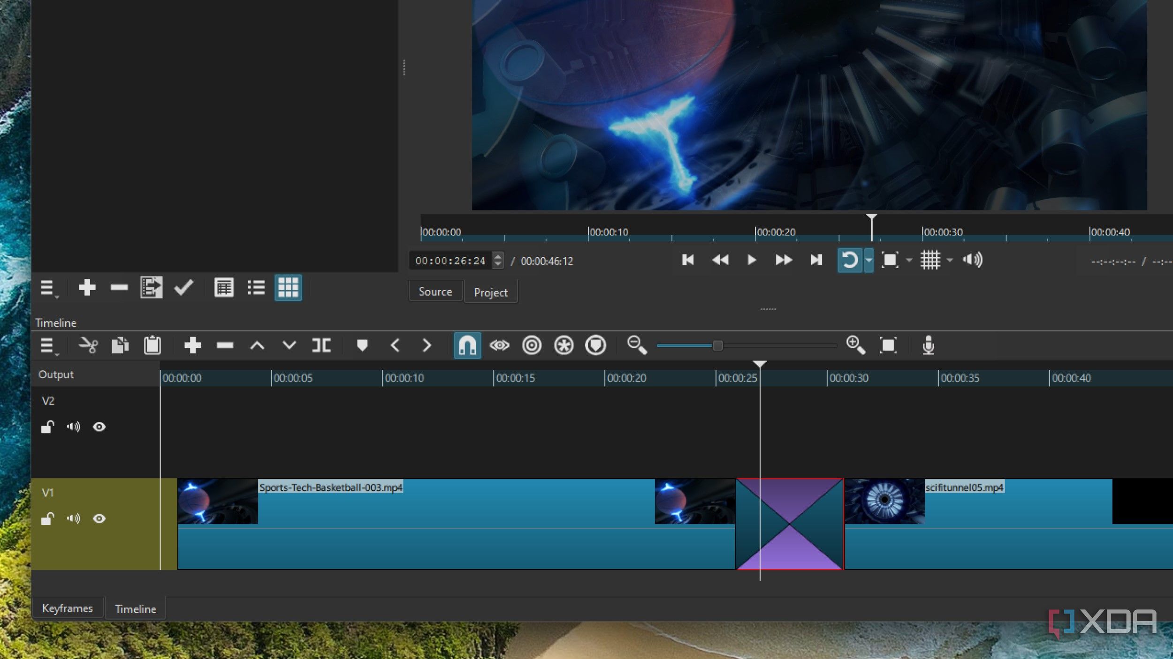Zoom in the timeline
This screenshot has height=659, width=1173.
tap(855, 345)
